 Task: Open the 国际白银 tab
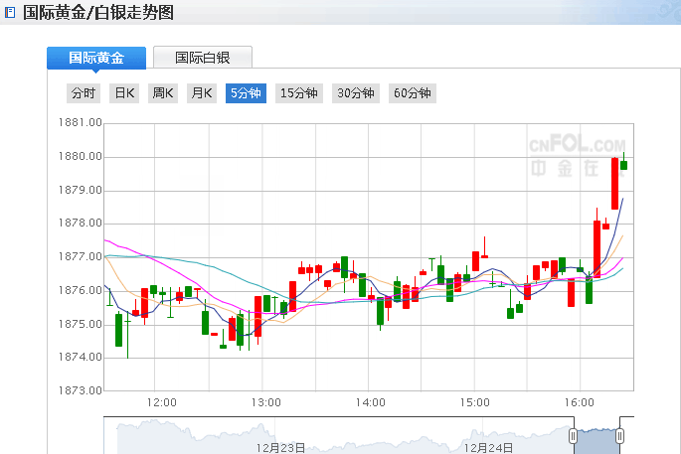pyautogui.click(x=202, y=58)
